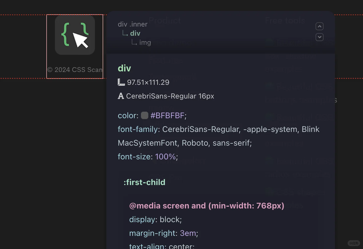Click the down chevron button in inspector
The height and width of the screenshot is (249, 363).
coord(319,37)
